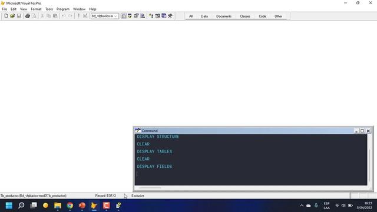Click the Print Preview toolbar icon

click(x=34, y=16)
